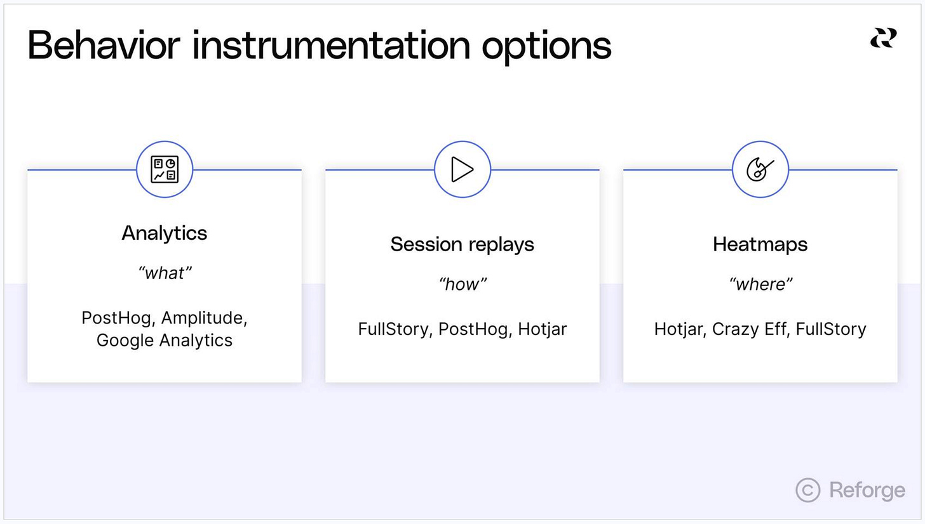The width and height of the screenshot is (925, 524).
Task: Select the Session replays heading
Action: (462, 244)
